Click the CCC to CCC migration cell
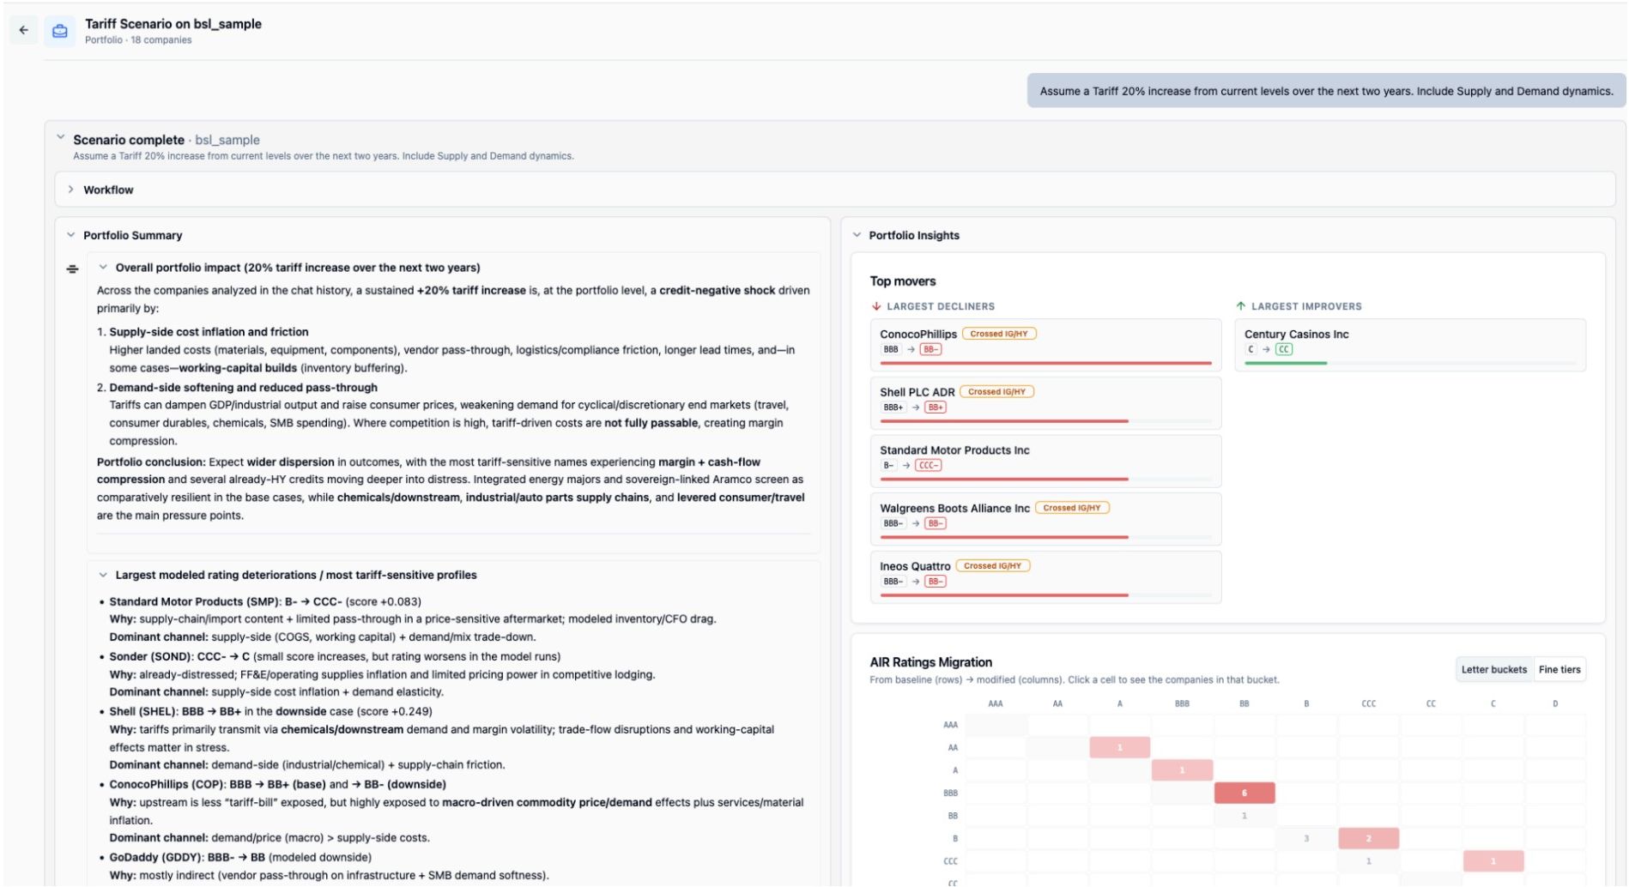Image resolution: width=1629 pixels, height=887 pixels. tap(1368, 861)
